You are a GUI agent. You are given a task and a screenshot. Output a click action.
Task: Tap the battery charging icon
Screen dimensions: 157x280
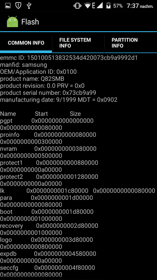point(108,6)
